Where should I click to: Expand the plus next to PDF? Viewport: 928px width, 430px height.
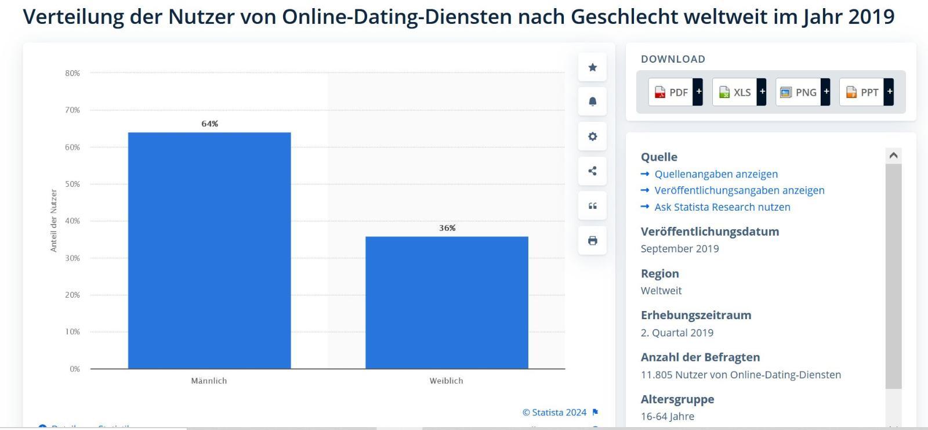tap(698, 92)
